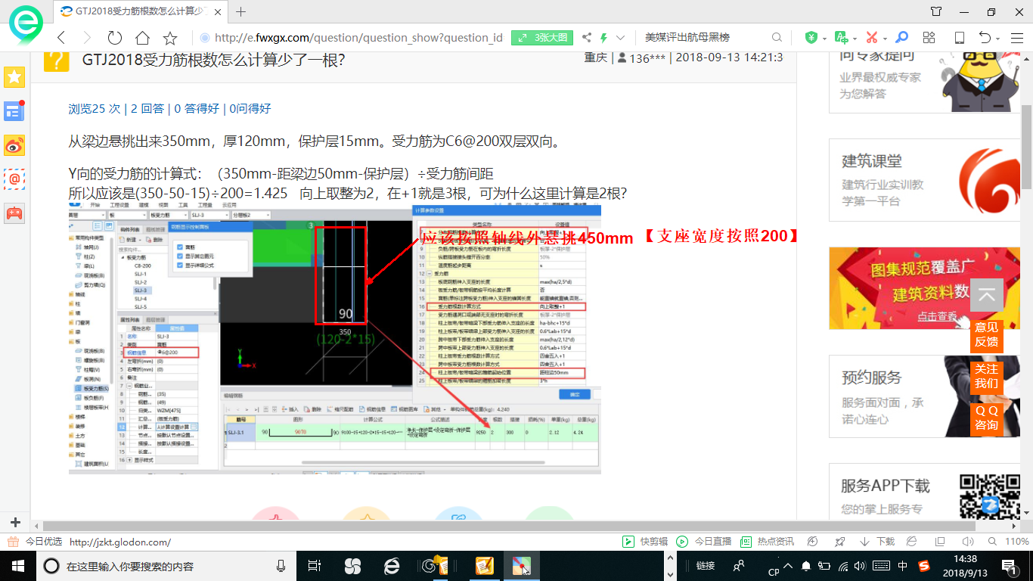
Task: Click the 3张大图 green button
Action: (541, 38)
